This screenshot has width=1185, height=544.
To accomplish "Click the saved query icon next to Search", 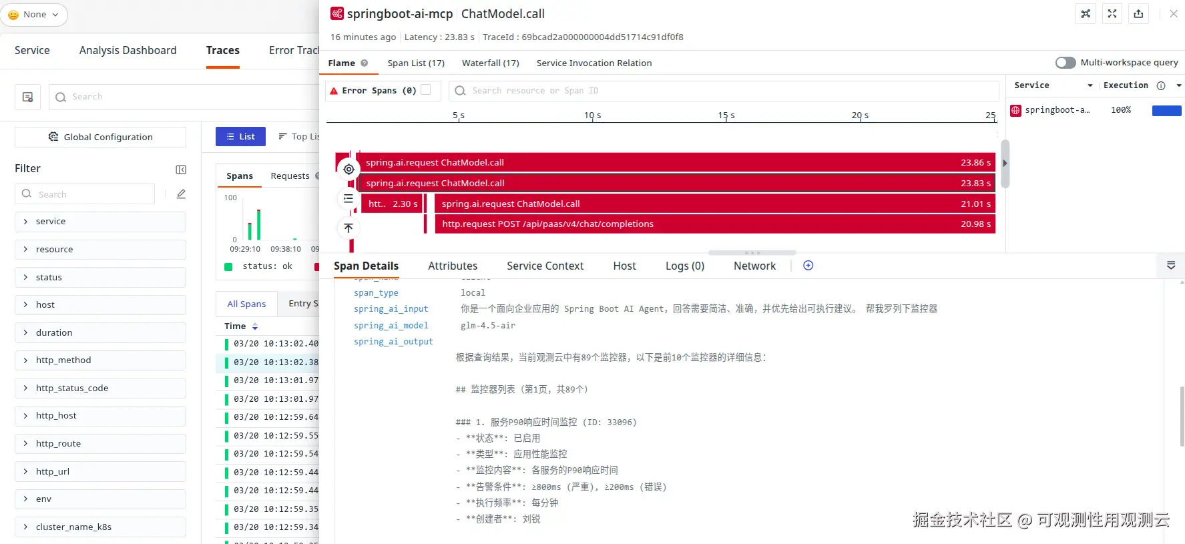I will (x=28, y=97).
